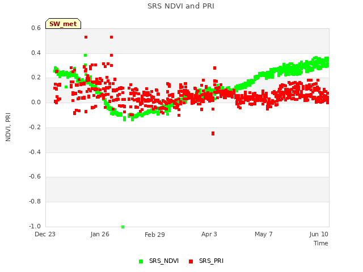The image size is (363, 272).
Task: Click the Apr 3 x-axis label
Action: (x=209, y=234)
